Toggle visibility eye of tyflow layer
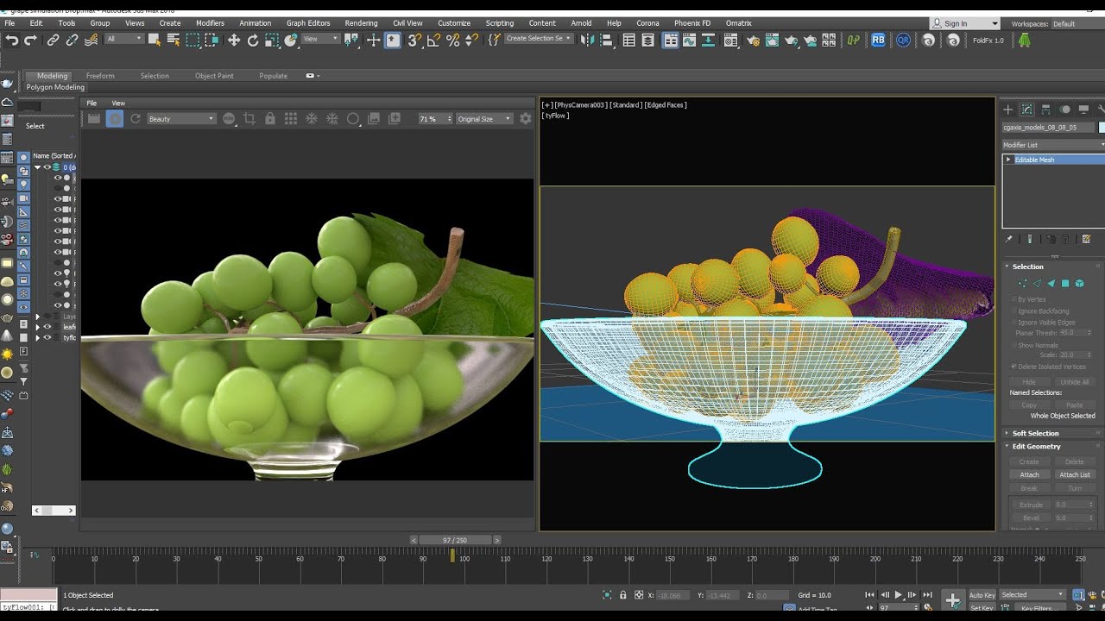Viewport: 1105px width, 621px height. pos(47,338)
